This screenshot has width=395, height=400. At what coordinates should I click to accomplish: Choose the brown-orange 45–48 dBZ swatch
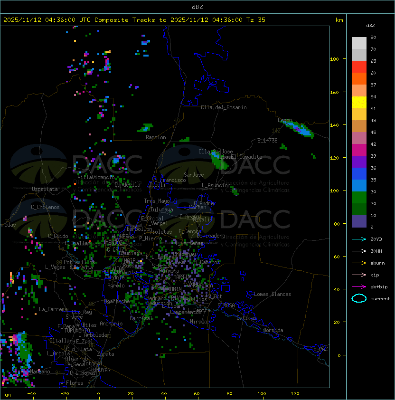(359, 126)
